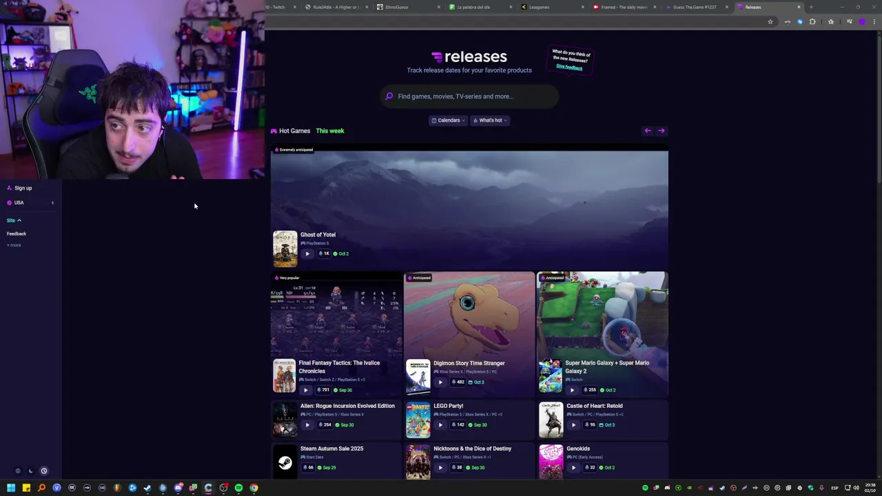This screenshot has height=496, width=882.
Task: Open the Digimon Story Time Stranger screenshot
Action: pyautogui.click(x=469, y=314)
